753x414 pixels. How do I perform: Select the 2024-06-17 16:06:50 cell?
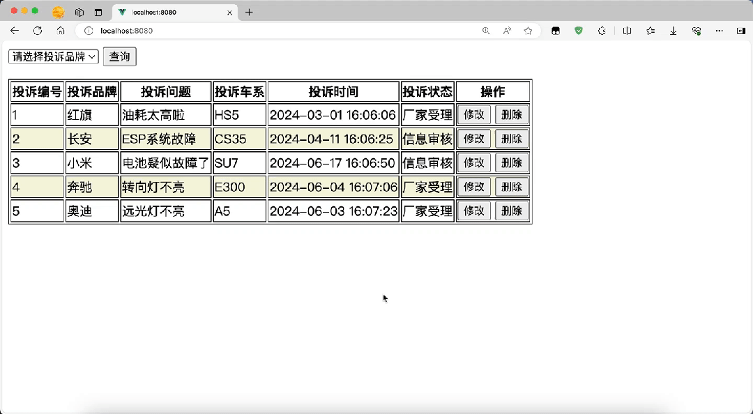coord(333,163)
